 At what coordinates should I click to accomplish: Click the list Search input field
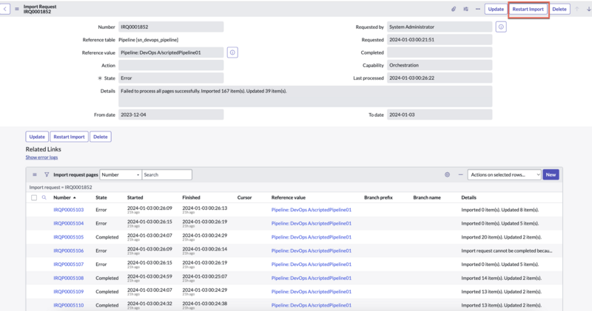pyautogui.click(x=167, y=174)
